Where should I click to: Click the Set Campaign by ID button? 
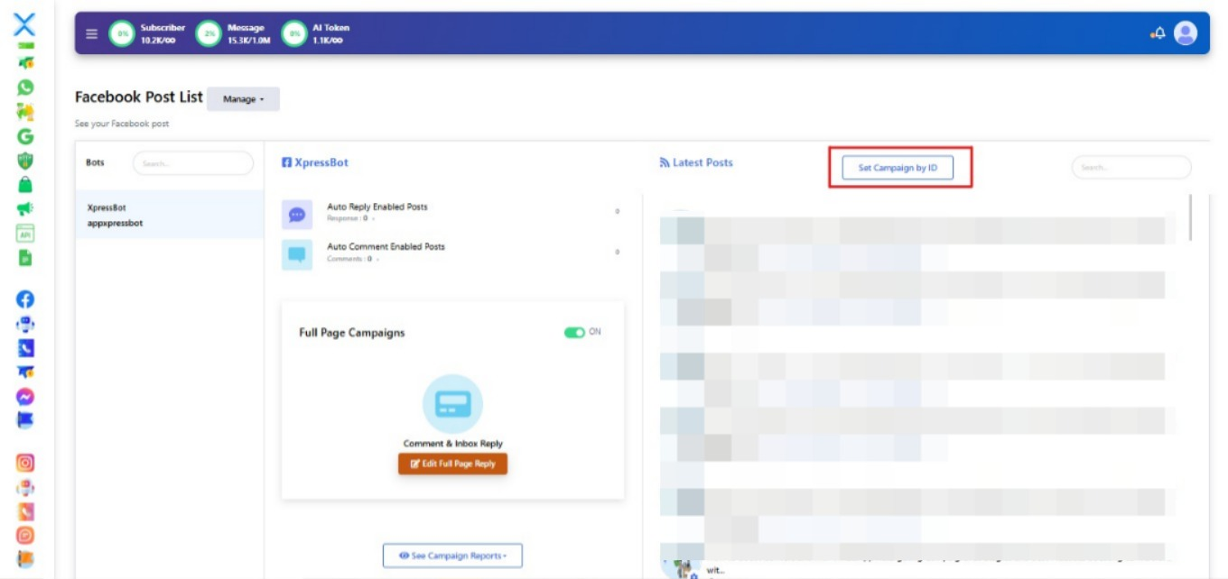(898, 168)
